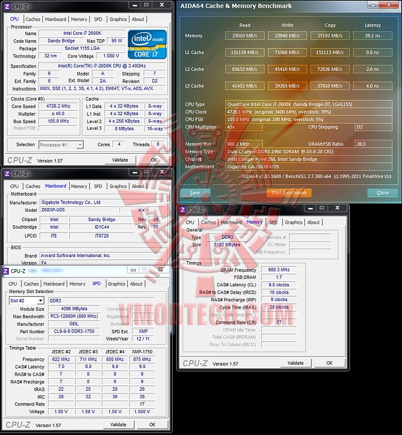Click the DRAM:FSB Ratio value 28:3
This screenshot has height=435, width=402.
(374, 144)
